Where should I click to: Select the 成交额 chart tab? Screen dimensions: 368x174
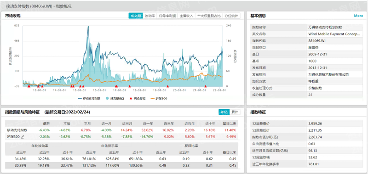click(x=136, y=16)
